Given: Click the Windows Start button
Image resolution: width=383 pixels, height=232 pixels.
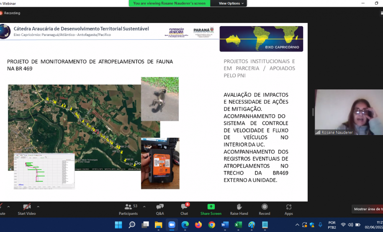Looking at the screenshot, I should [118, 225].
